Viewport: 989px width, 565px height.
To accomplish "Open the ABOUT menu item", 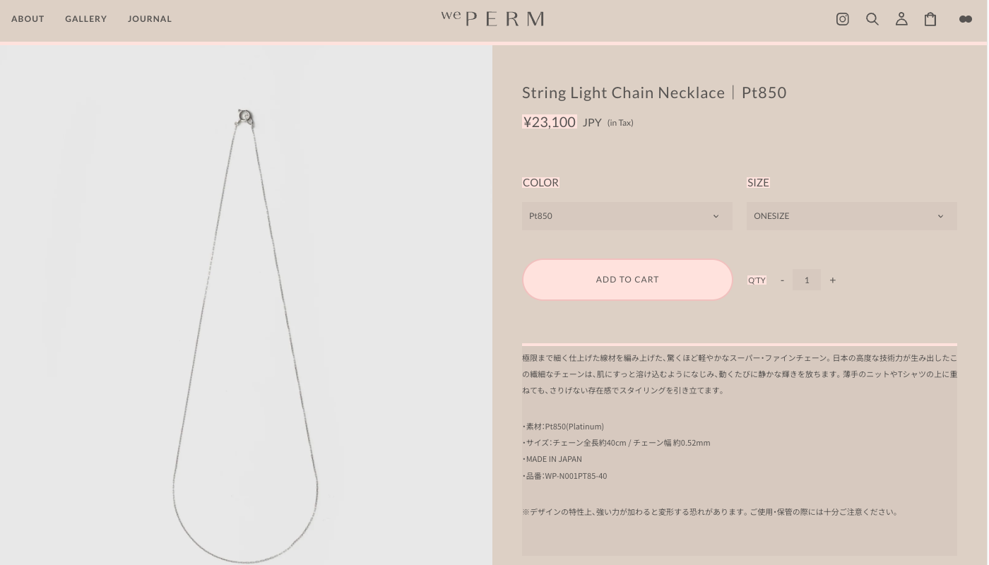I will click(28, 19).
